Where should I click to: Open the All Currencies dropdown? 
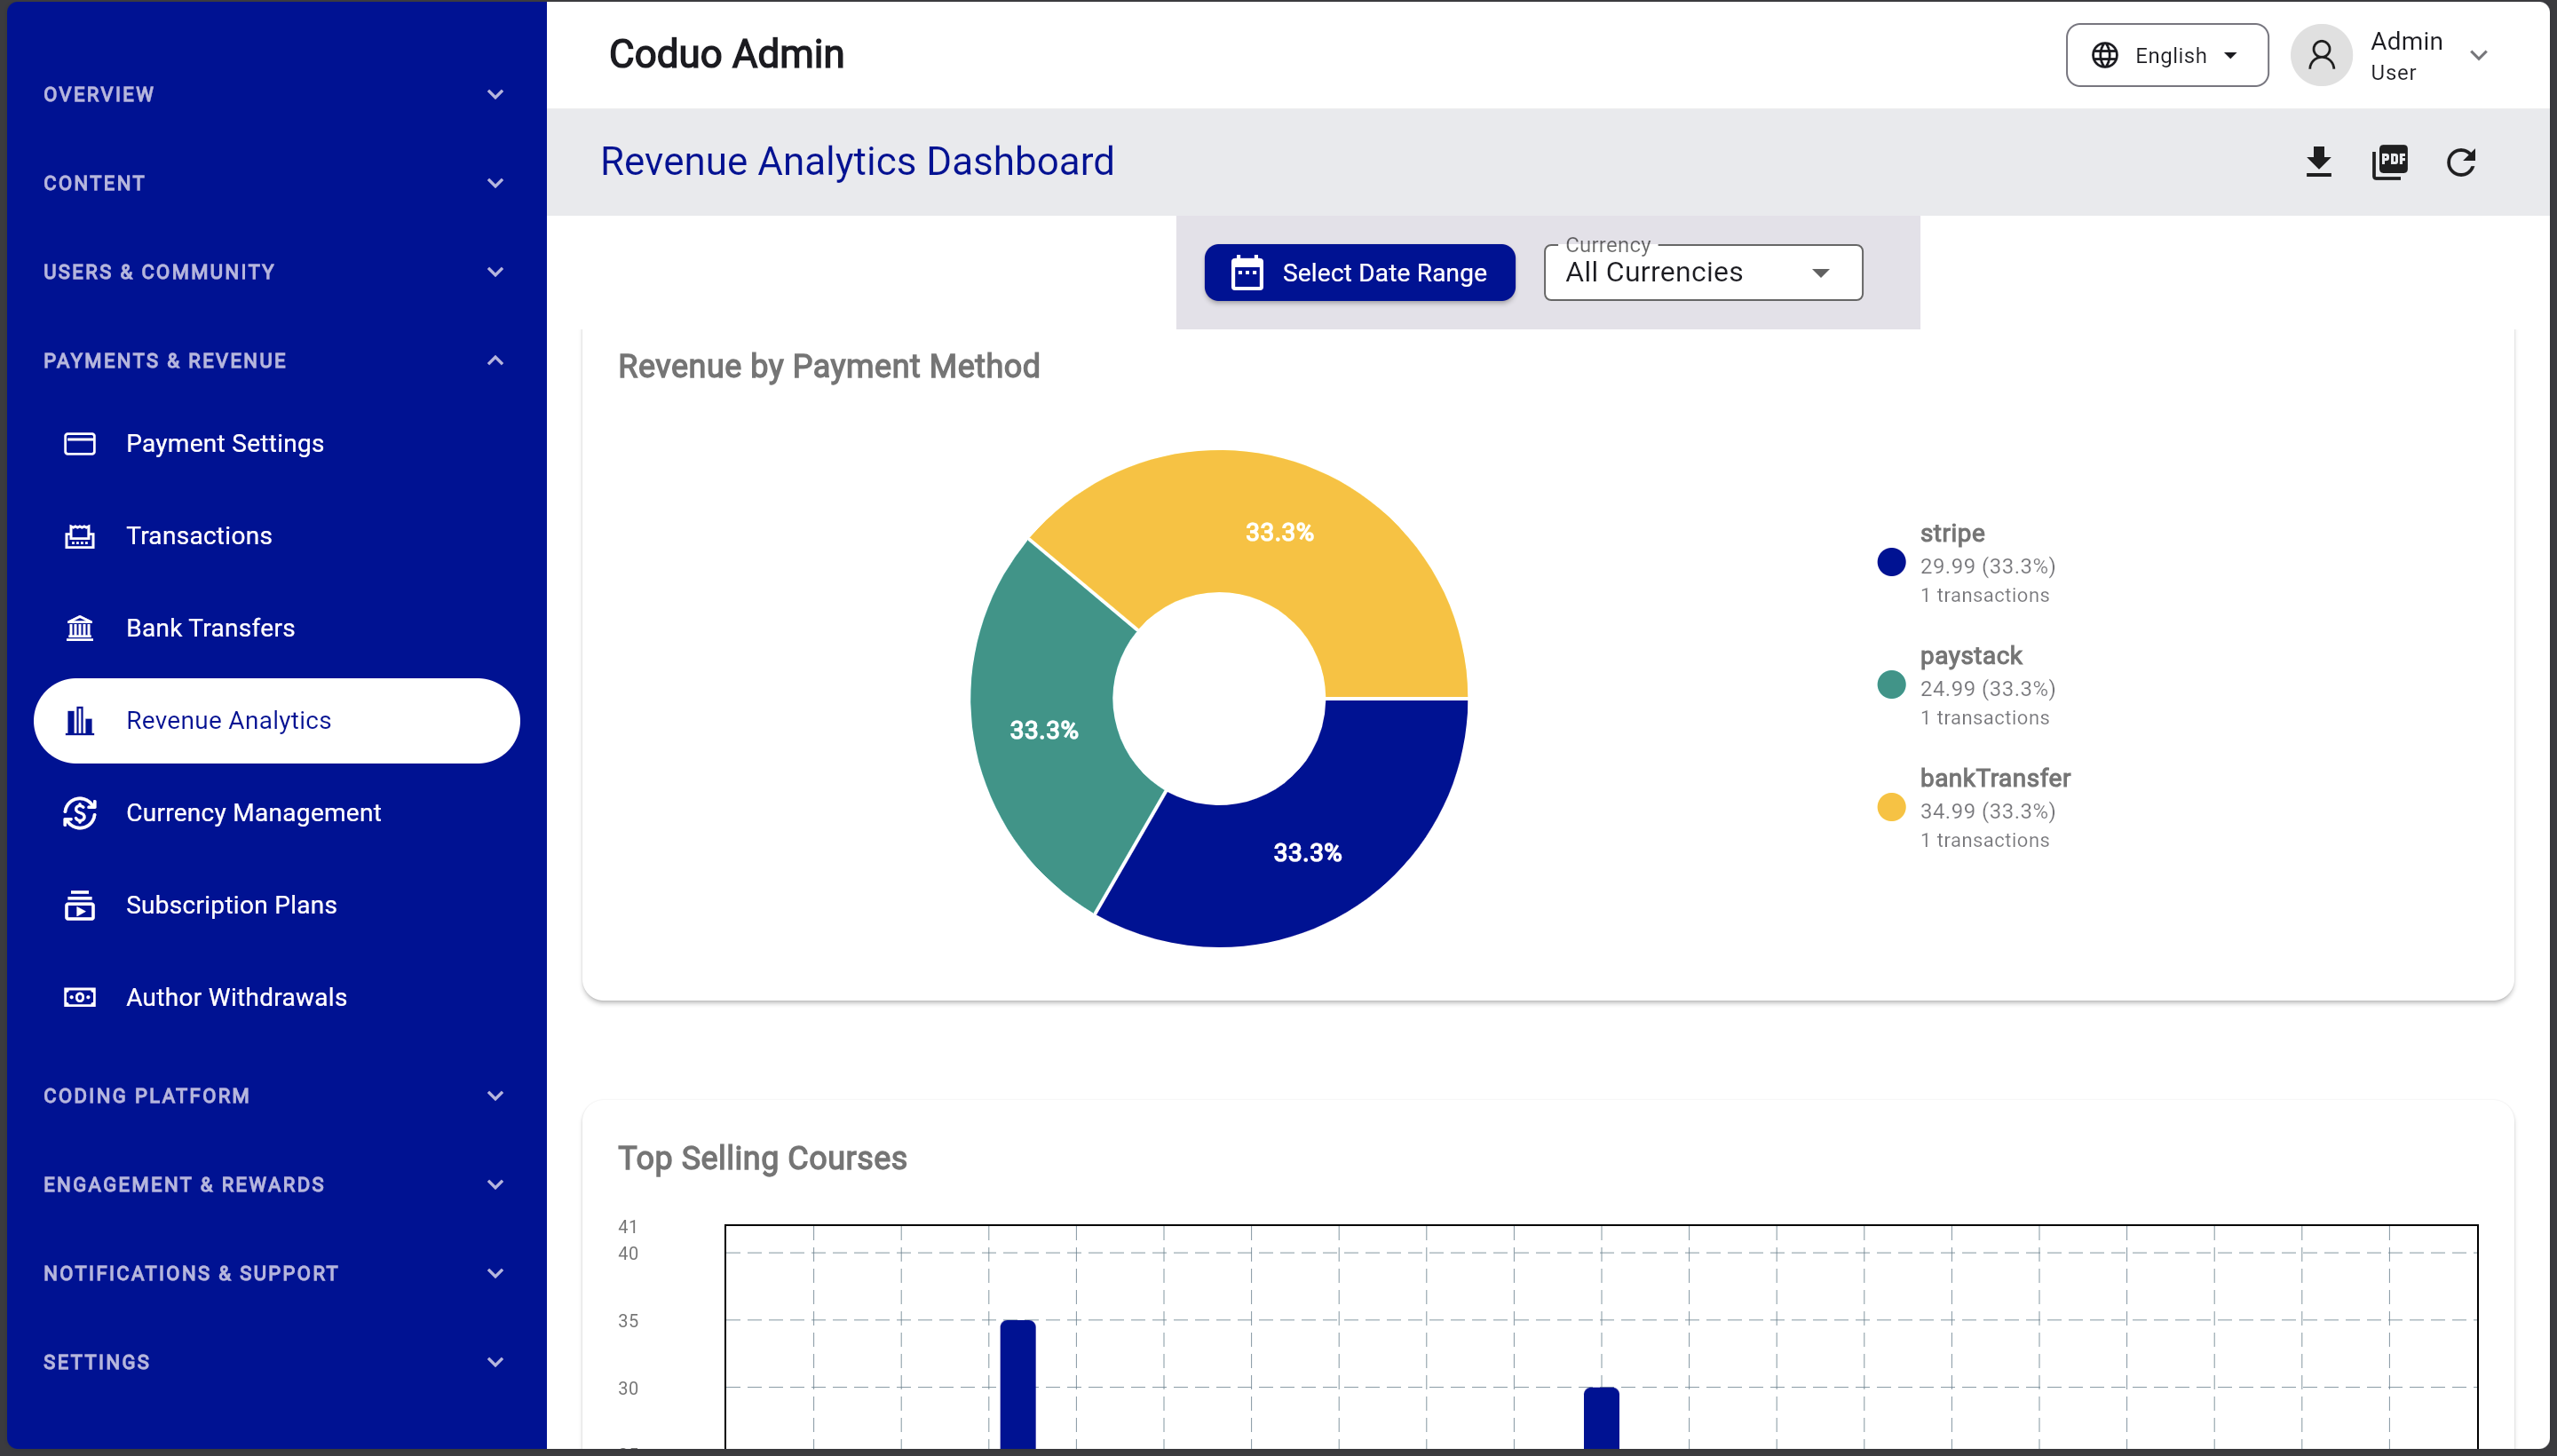click(1702, 273)
